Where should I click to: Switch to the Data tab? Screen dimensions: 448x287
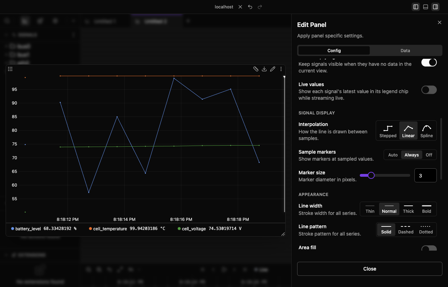(405, 50)
